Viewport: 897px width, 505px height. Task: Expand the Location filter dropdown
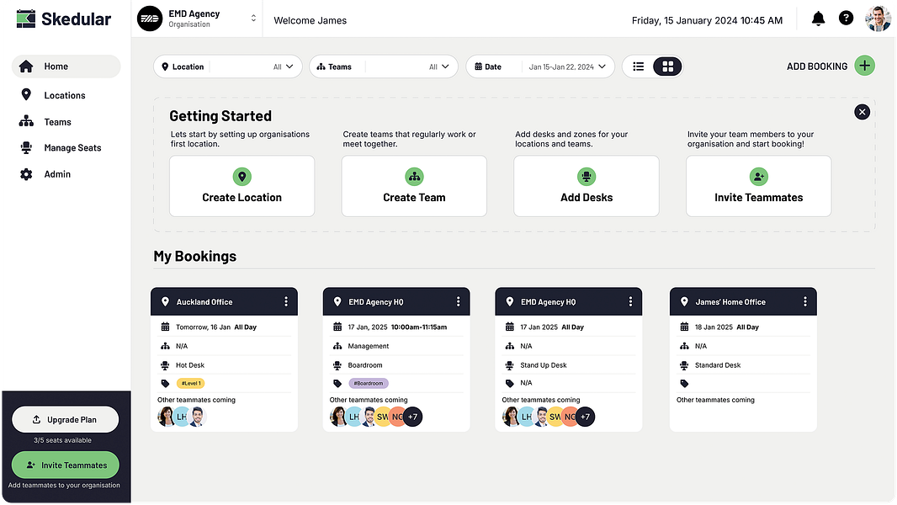(227, 67)
